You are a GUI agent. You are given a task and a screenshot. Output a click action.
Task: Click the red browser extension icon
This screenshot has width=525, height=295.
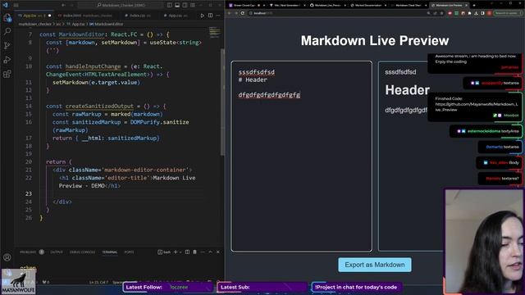pos(450,13)
